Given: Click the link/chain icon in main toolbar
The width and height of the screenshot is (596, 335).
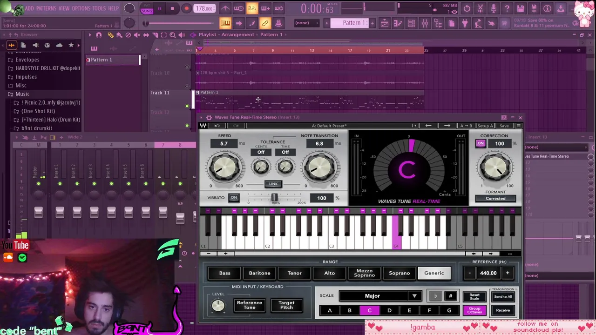Looking at the screenshot, I should click(265, 23).
